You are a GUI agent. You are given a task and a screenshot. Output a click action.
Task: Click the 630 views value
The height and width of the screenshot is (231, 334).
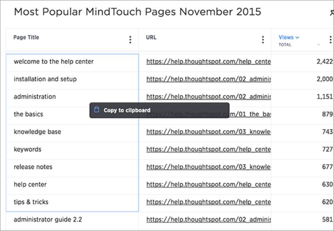coord(327,184)
